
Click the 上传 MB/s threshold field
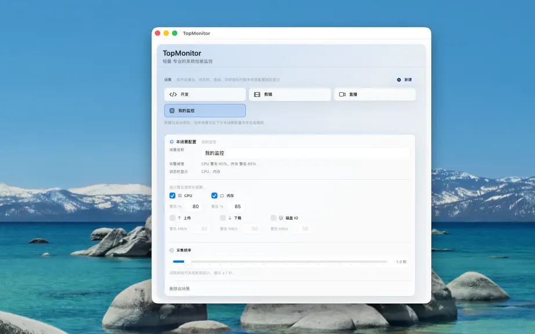tap(201, 228)
